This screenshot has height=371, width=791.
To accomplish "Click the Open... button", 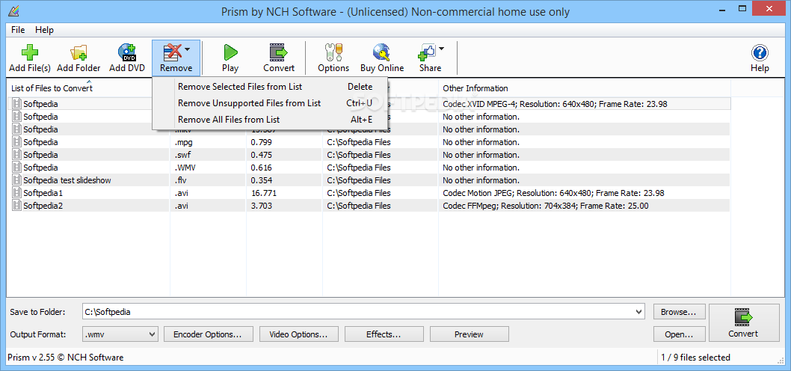I will point(679,334).
